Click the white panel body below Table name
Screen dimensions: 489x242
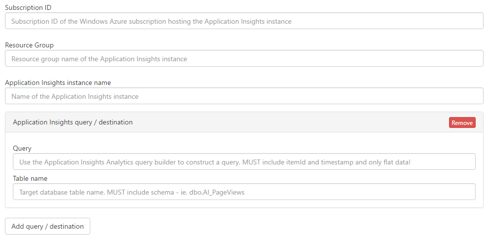pos(244,203)
